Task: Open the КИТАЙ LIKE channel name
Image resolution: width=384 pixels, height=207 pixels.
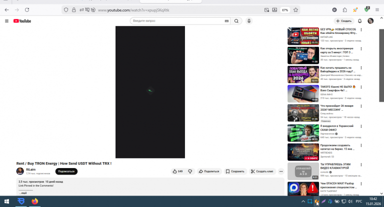Action: [x=326, y=37]
